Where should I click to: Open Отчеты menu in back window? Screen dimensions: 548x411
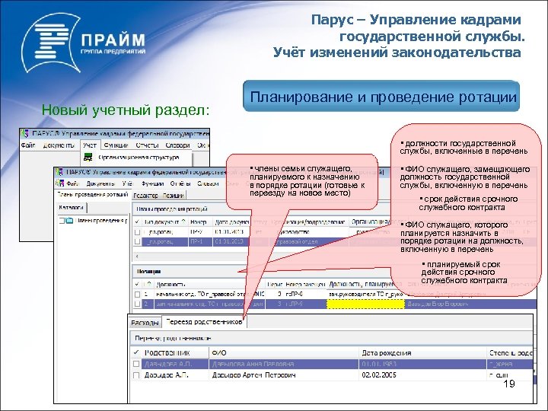coord(147,145)
